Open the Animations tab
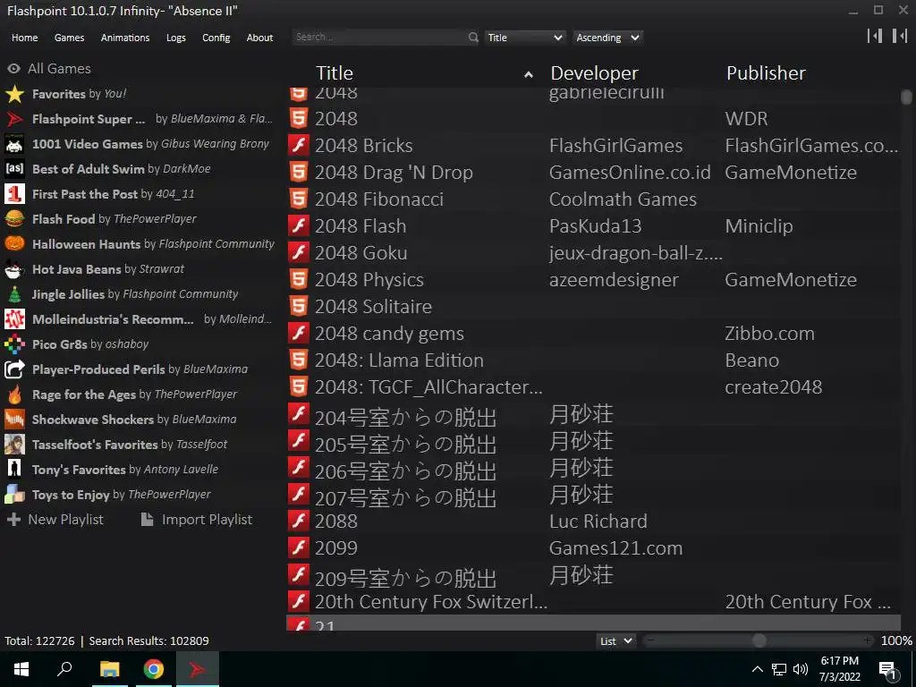Viewport: 916px width, 687px height. [x=125, y=38]
